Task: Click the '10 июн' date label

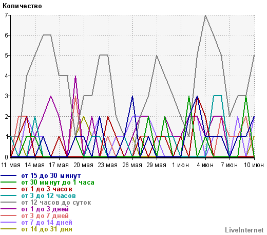Action: point(254,165)
